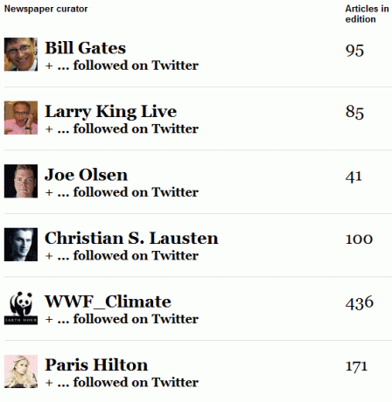The width and height of the screenshot is (392, 402).
Task: Select Joe Olsen's avatar picture
Action: pyautogui.click(x=21, y=181)
